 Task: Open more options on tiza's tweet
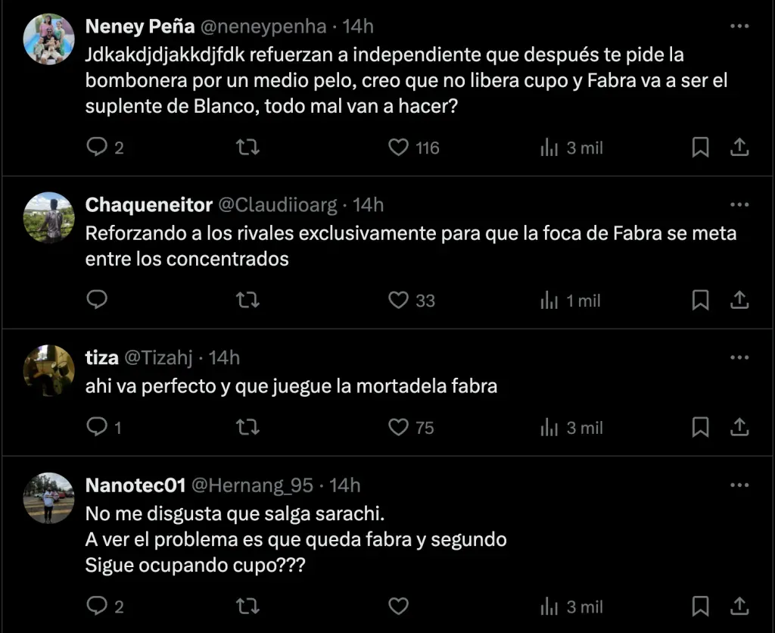[739, 357]
